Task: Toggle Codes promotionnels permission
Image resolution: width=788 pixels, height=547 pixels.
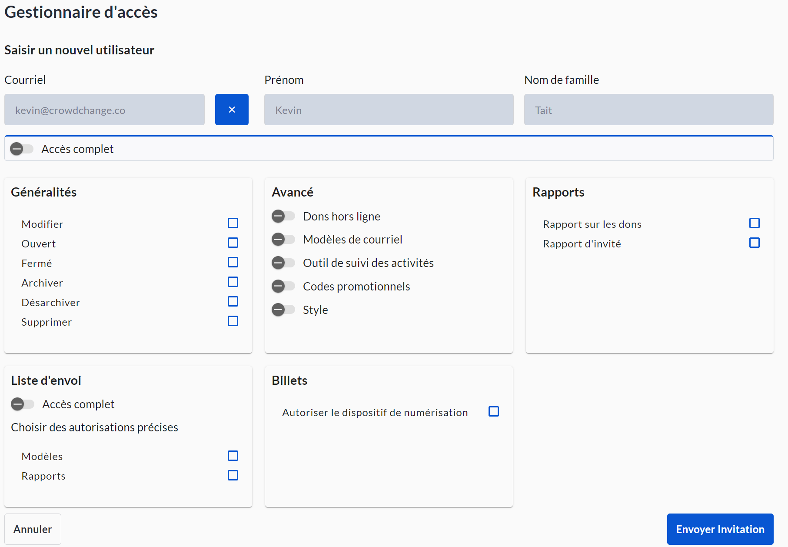Action: 283,286
